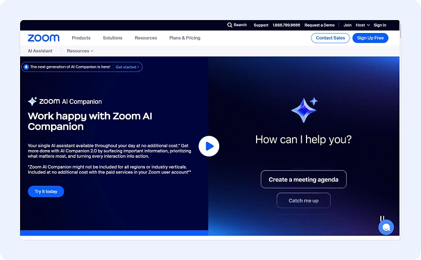This screenshot has width=421, height=260.
Task: Open the Resources main menu
Action: point(146,38)
